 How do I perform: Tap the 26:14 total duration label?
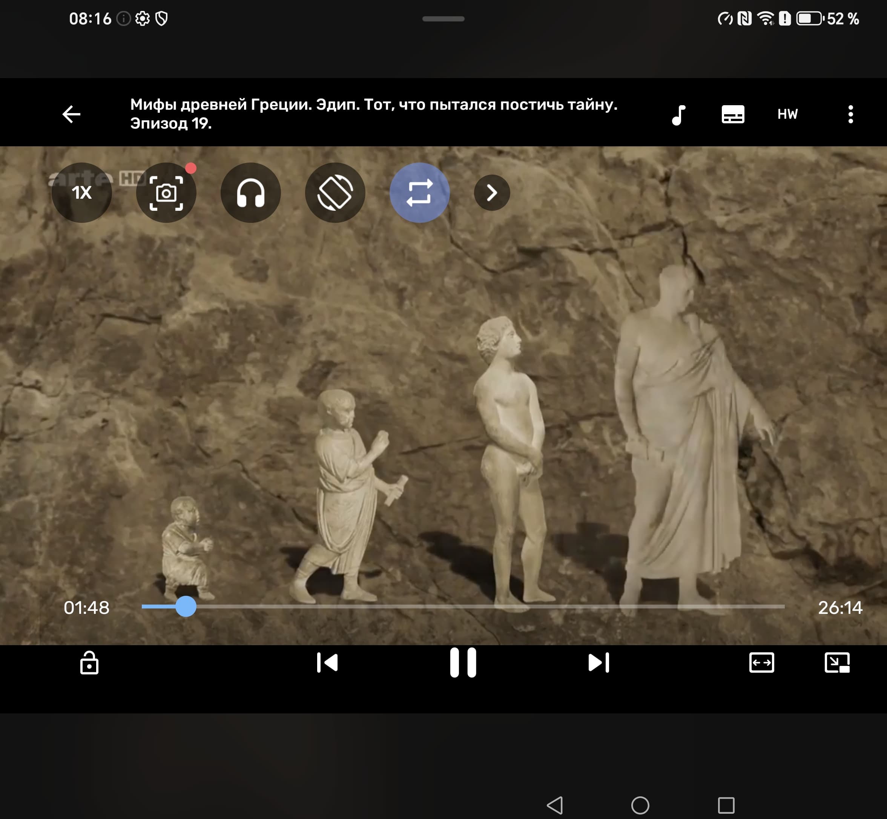840,607
